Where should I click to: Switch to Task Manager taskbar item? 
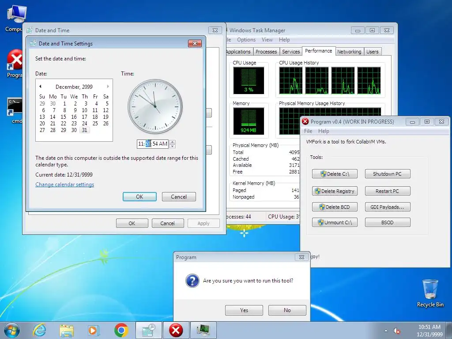(x=203, y=330)
